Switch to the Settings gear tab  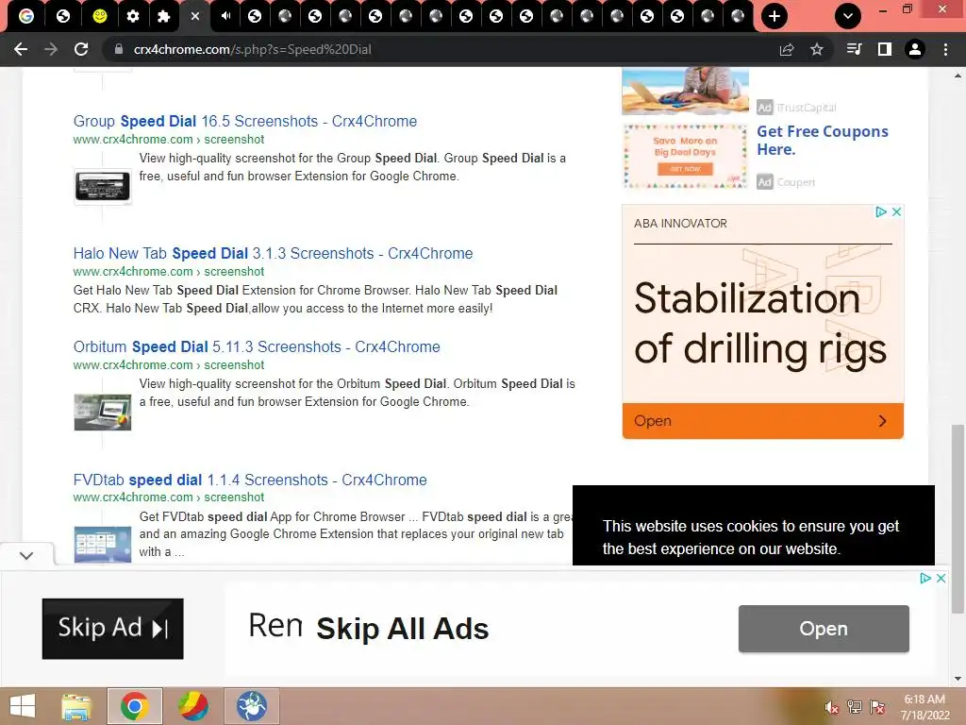point(132,16)
